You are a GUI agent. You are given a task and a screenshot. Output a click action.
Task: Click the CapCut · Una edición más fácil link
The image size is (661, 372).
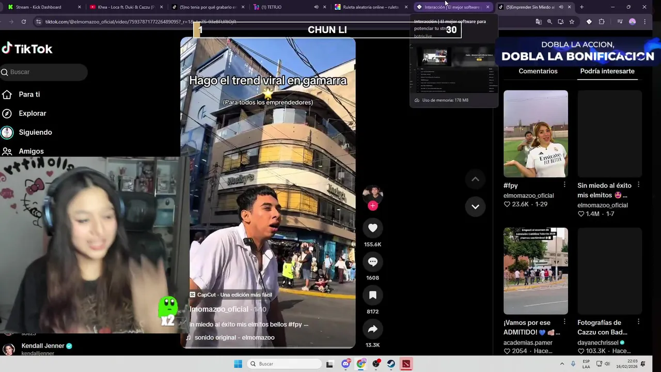point(230,295)
